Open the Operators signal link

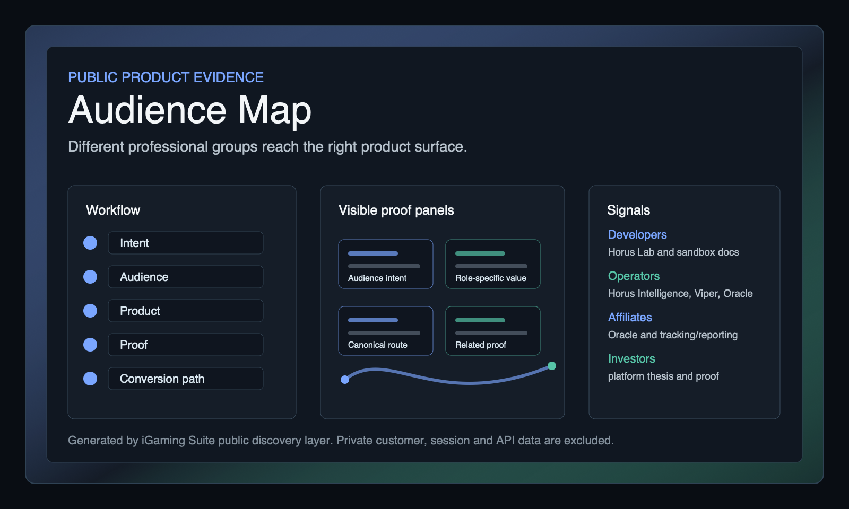[x=634, y=276]
